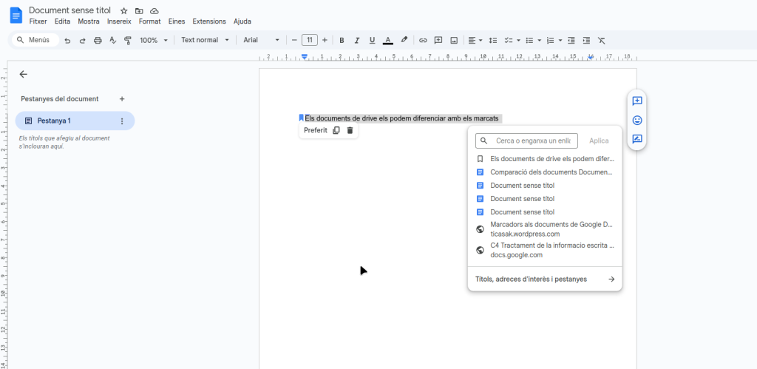Image resolution: width=757 pixels, height=369 pixels.
Task: Select the paint format roller tool
Action: pos(127,40)
